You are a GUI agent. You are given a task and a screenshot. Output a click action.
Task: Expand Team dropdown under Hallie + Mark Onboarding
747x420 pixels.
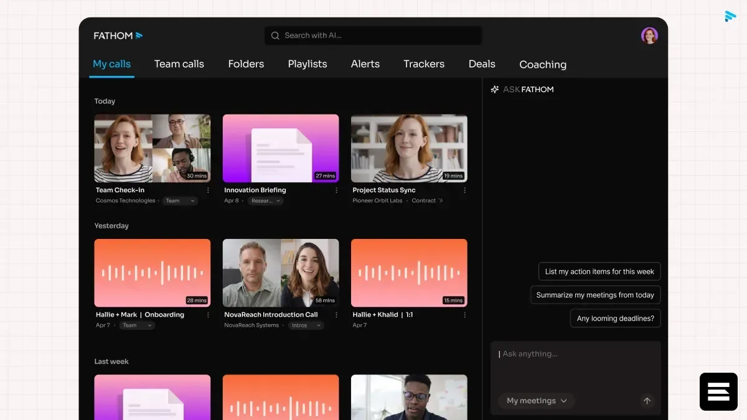point(137,325)
